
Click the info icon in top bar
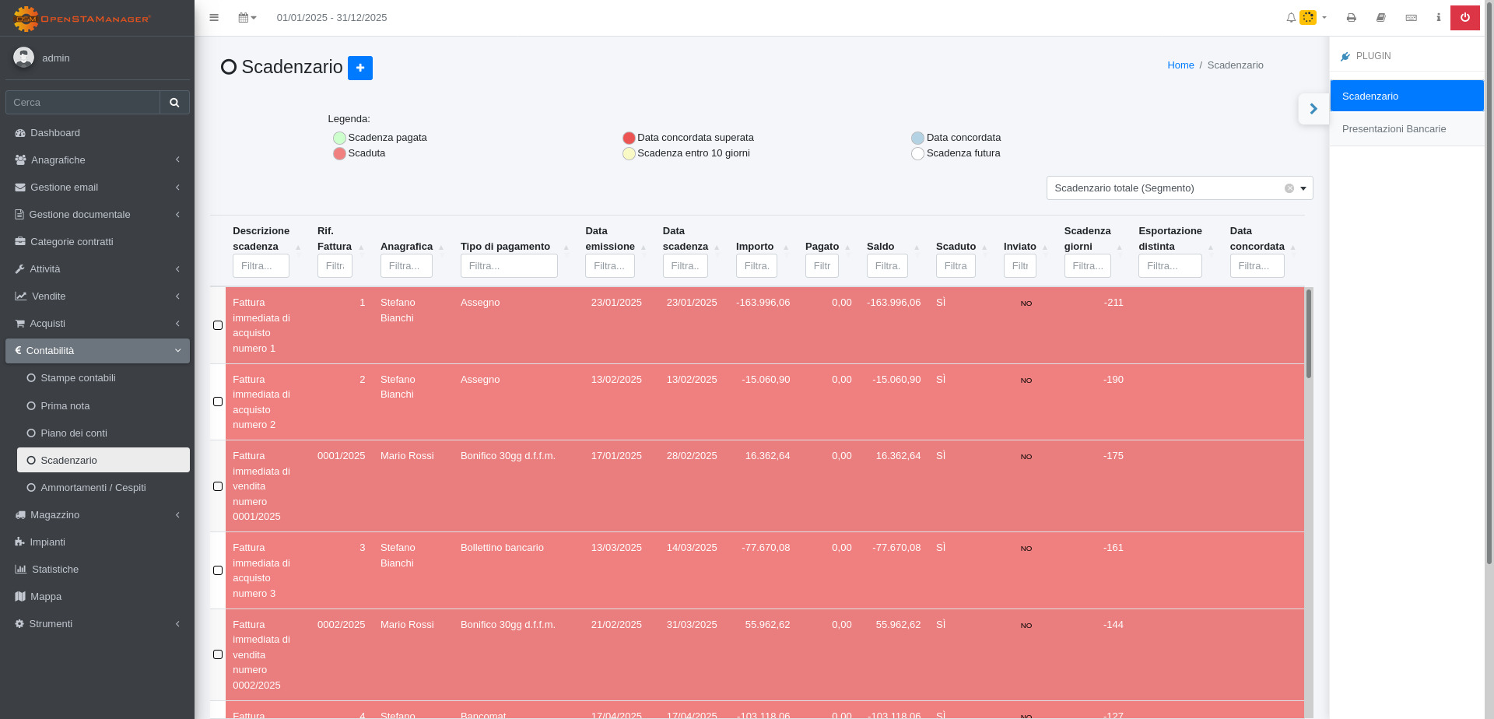[1438, 18]
